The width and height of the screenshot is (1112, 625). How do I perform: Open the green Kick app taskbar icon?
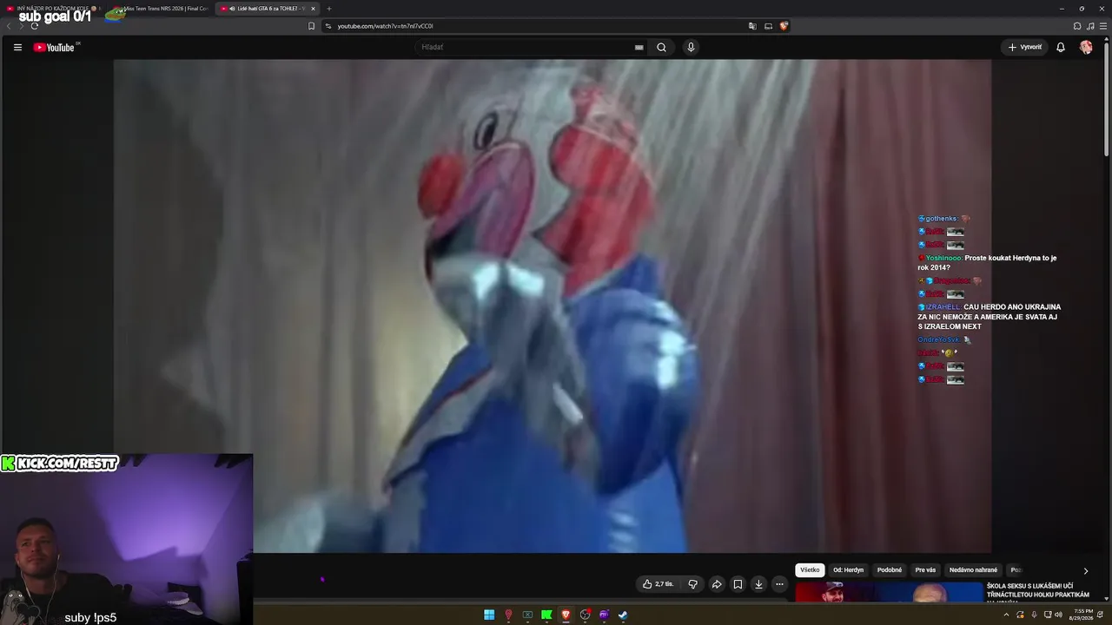[546, 615]
